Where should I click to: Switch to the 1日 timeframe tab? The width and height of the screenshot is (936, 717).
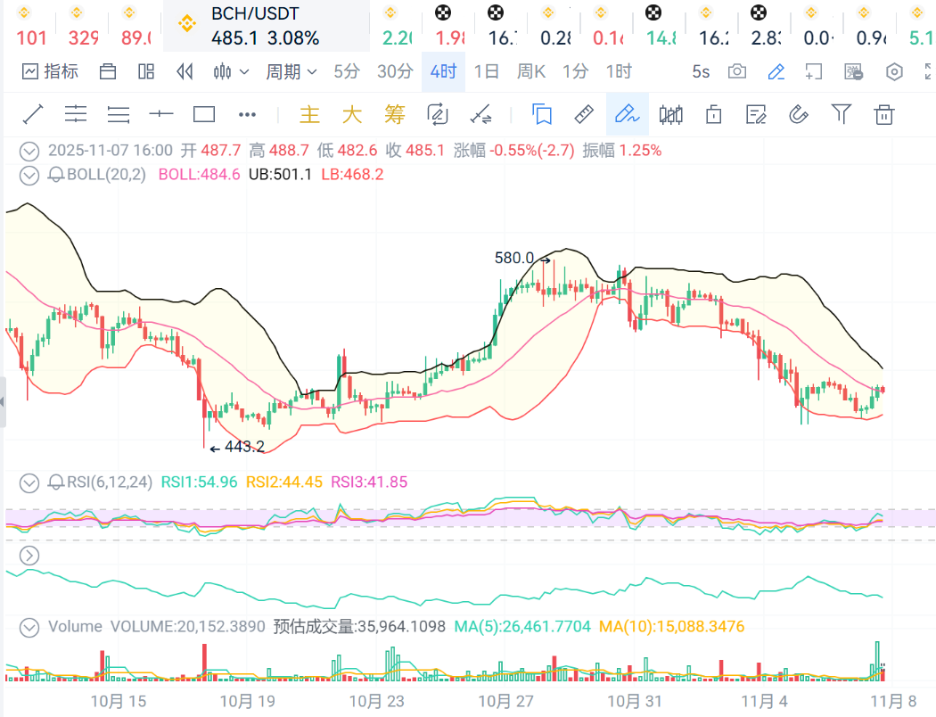pos(487,72)
